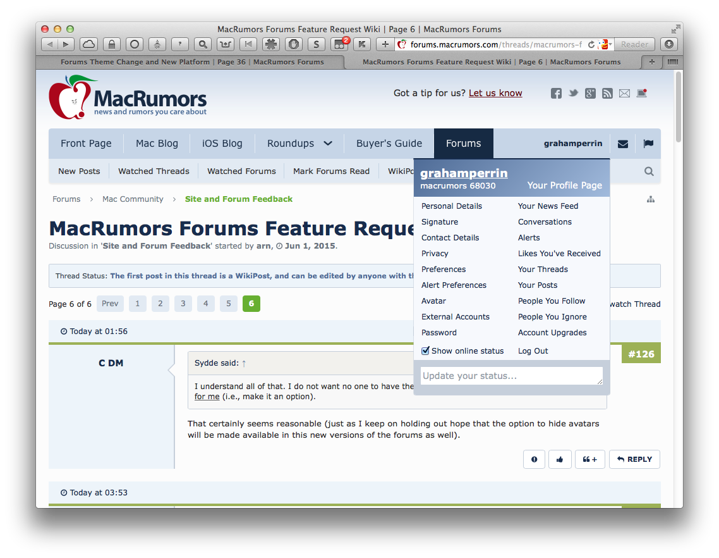Open Safari Downloads arrow icon
Viewport: 719px width, 558px height.
[x=669, y=44]
